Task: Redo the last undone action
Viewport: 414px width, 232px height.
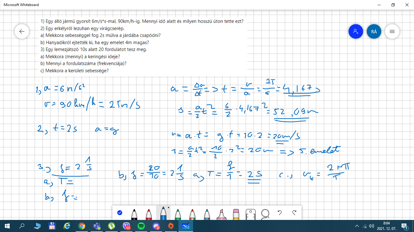Action: click(x=294, y=213)
